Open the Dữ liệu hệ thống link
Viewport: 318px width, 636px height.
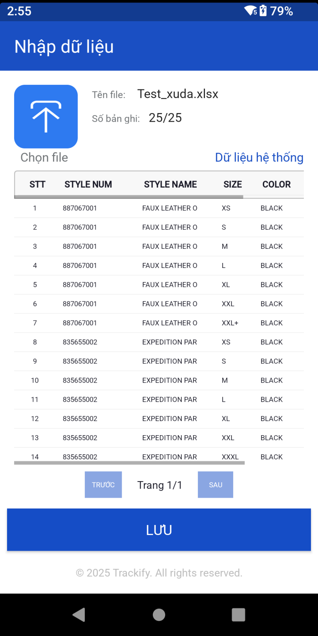(259, 157)
